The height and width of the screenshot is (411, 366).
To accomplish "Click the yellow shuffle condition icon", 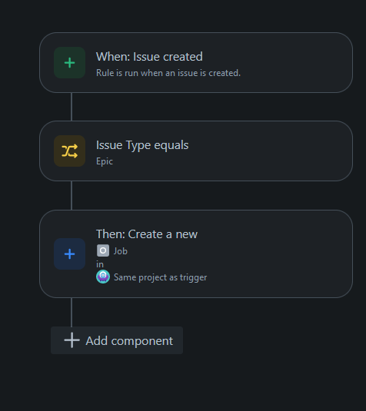I will (x=69, y=151).
